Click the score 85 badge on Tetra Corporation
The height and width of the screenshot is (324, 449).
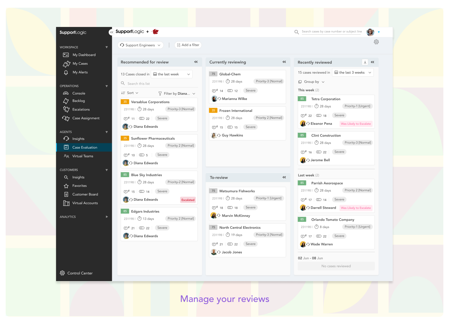click(x=302, y=99)
